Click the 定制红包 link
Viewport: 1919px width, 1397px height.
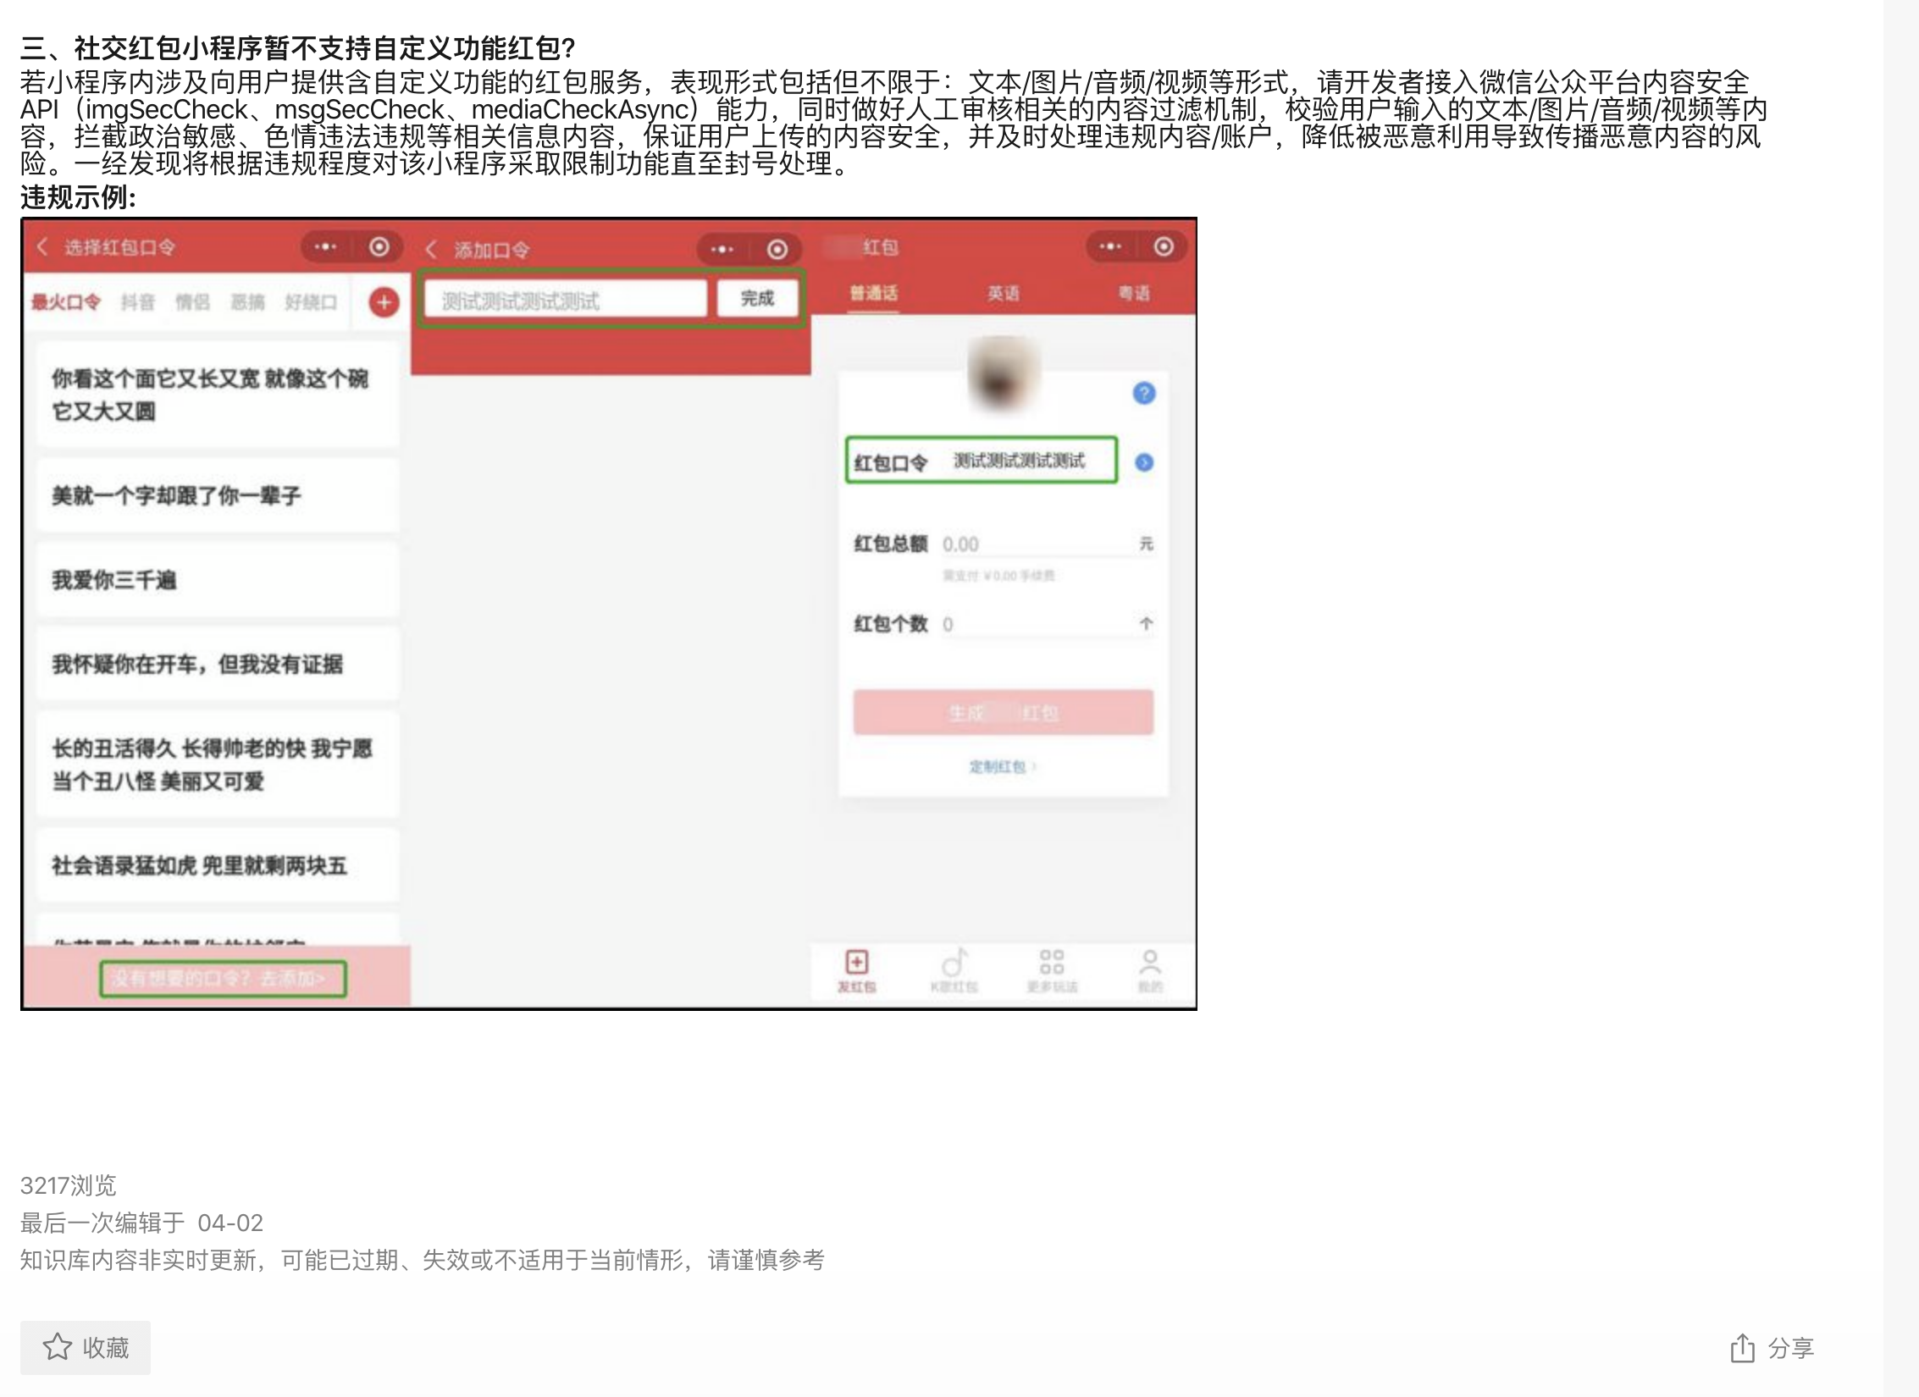click(x=1001, y=766)
